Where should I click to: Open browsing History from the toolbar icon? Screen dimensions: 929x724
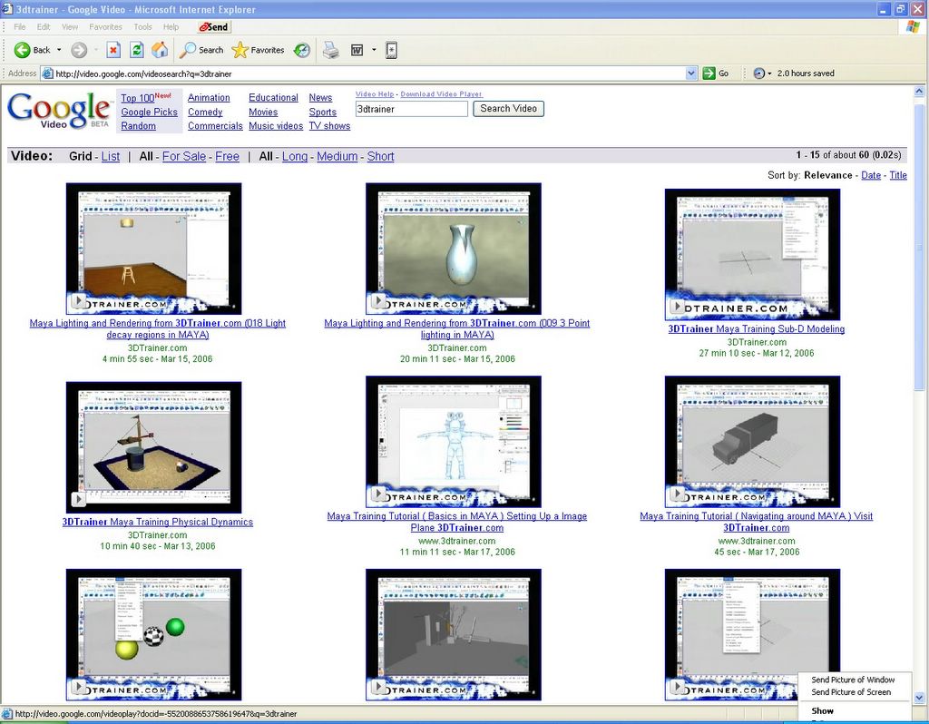click(302, 51)
